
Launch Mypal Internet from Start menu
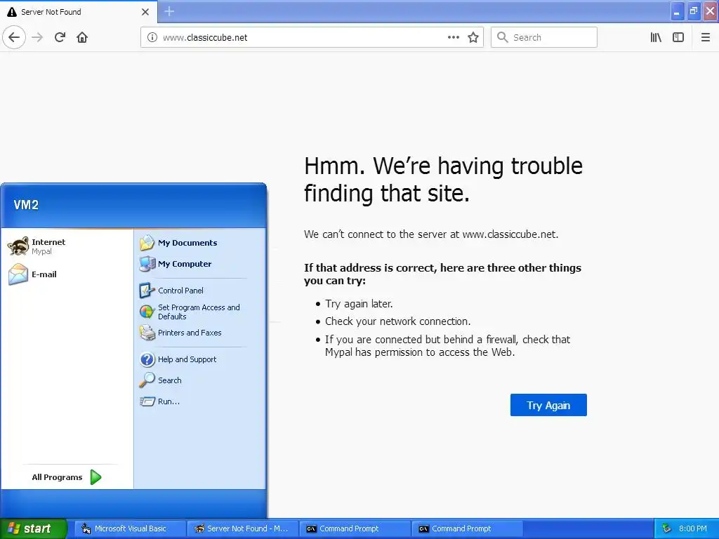click(67, 246)
